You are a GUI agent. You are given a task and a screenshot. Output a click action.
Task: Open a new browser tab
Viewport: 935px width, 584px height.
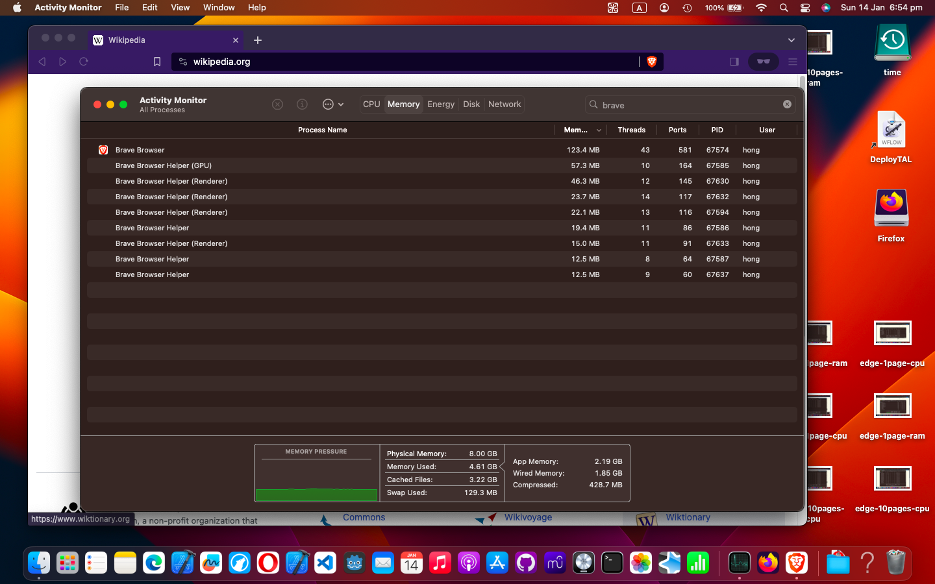[258, 40]
